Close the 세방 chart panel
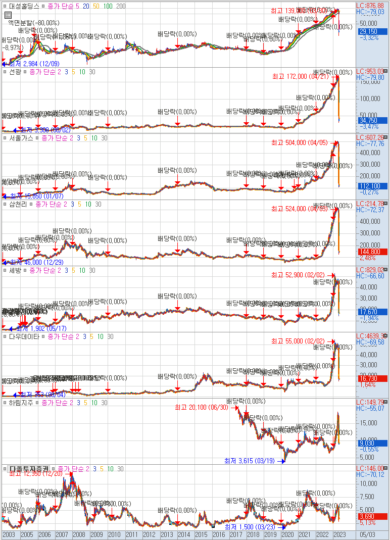Image resolution: width=390 pixels, height=540 pixels. (x=385, y=269)
